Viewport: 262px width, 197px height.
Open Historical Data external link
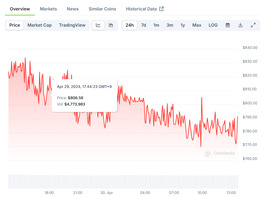click(145, 9)
